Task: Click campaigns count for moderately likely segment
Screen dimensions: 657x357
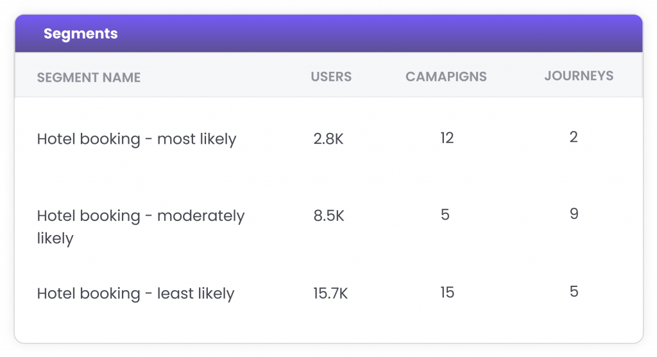Action: pos(445,214)
